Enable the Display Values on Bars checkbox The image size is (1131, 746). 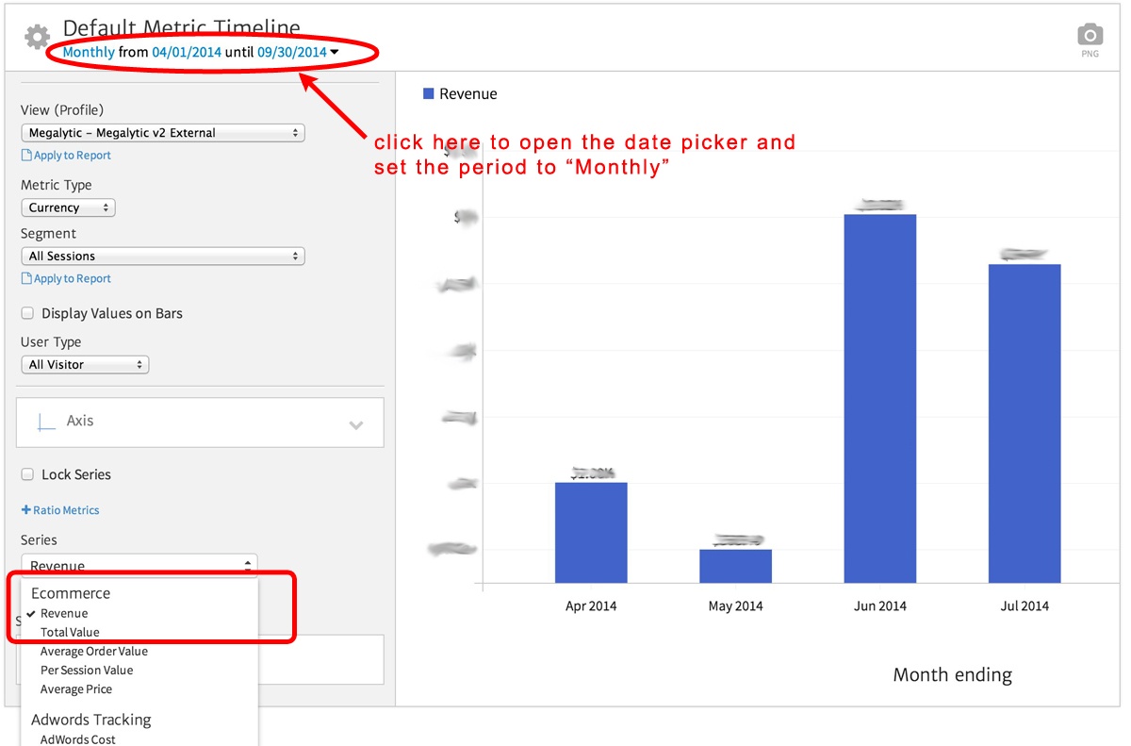click(x=27, y=312)
